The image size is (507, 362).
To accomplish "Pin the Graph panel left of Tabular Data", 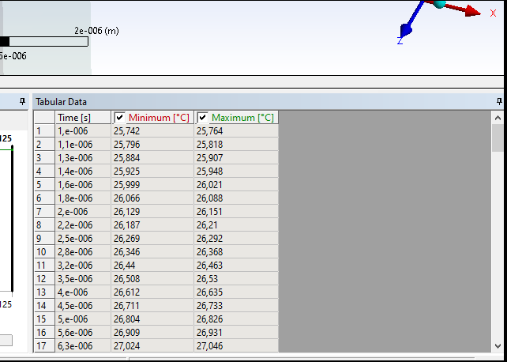I will coord(22,102).
